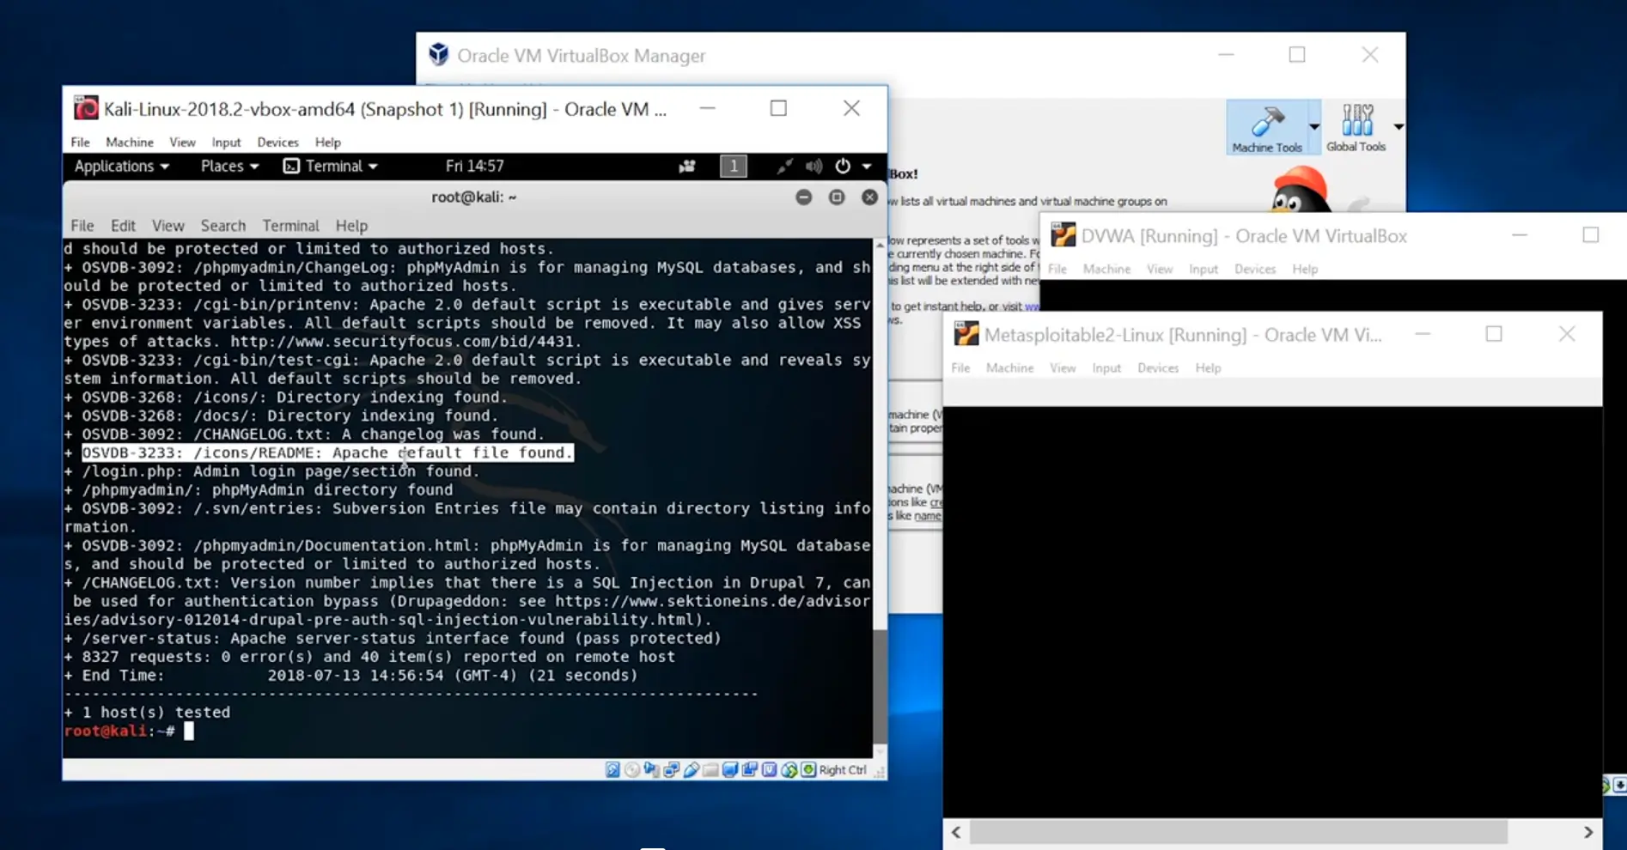
Task: Open the Applications menu in Kali
Action: coord(121,167)
